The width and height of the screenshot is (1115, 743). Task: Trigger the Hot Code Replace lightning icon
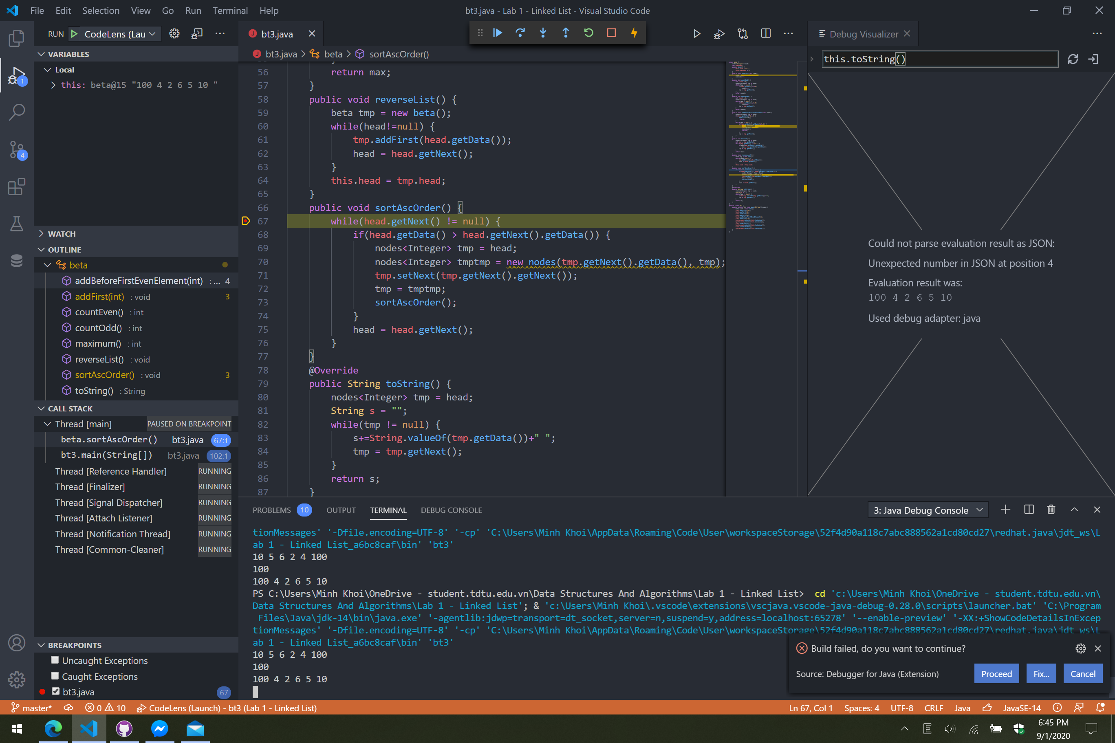(x=634, y=33)
